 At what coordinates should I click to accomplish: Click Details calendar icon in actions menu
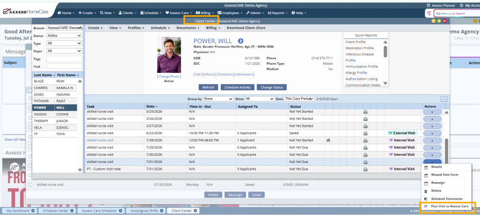tap(426, 167)
